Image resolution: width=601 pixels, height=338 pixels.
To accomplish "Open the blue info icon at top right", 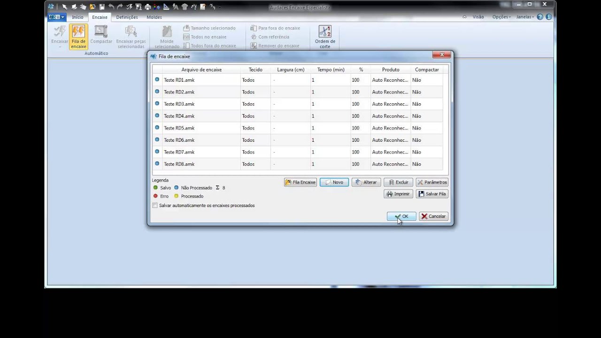I will (x=549, y=17).
